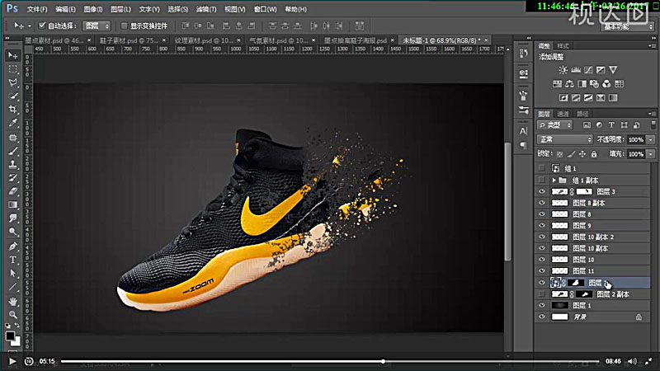Hide layer 图层 3
Screen dimensions: 660x371
542,191
